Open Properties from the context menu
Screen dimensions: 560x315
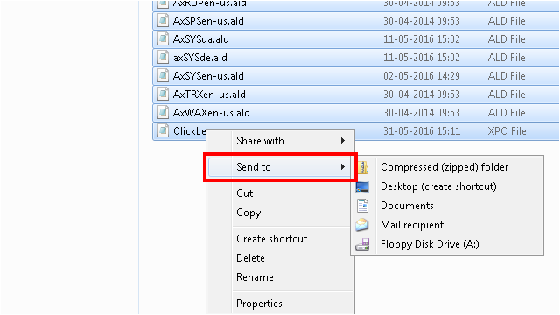pos(280,304)
